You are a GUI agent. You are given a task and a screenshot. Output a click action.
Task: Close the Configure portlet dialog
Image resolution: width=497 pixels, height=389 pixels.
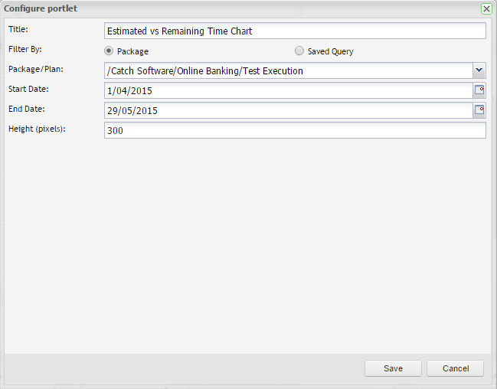point(486,8)
